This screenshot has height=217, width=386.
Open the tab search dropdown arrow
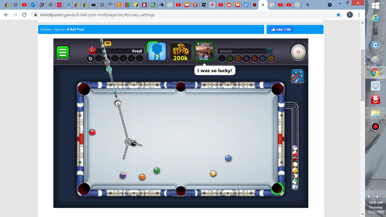[330, 5]
